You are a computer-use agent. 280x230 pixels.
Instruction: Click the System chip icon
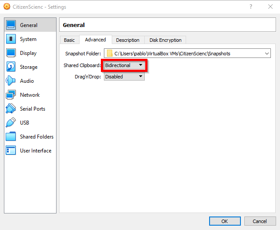pyautogui.click(x=11, y=39)
